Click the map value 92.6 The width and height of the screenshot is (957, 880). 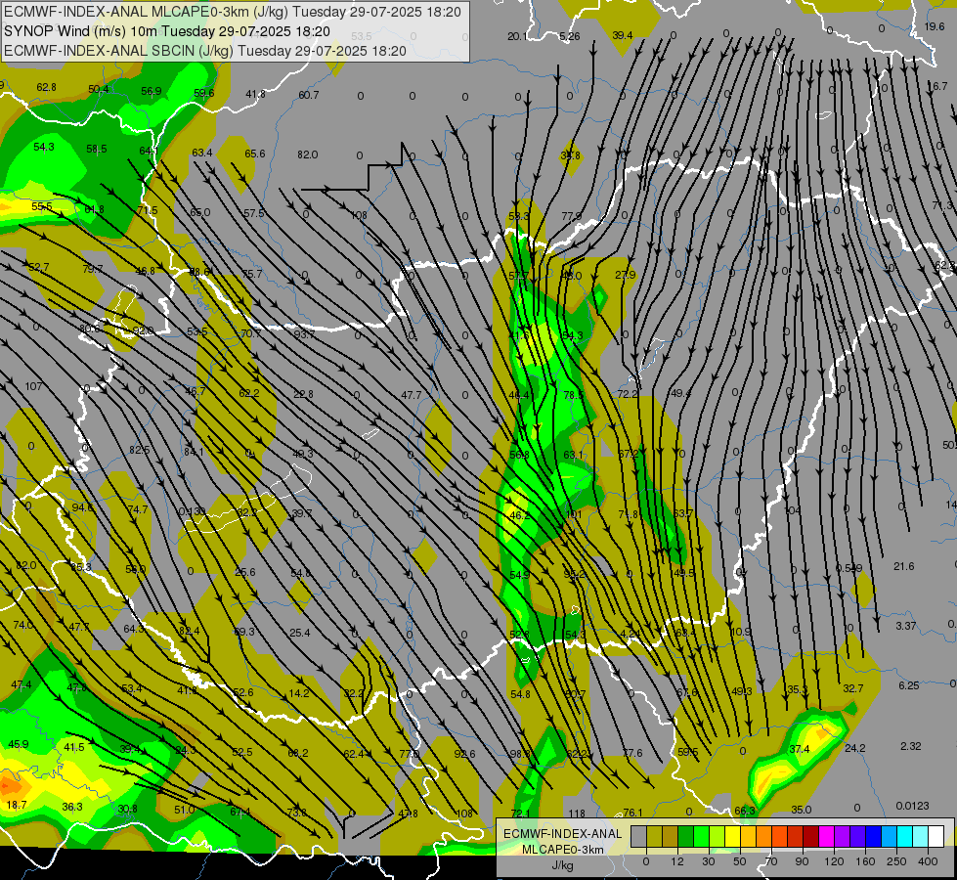(464, 754)
